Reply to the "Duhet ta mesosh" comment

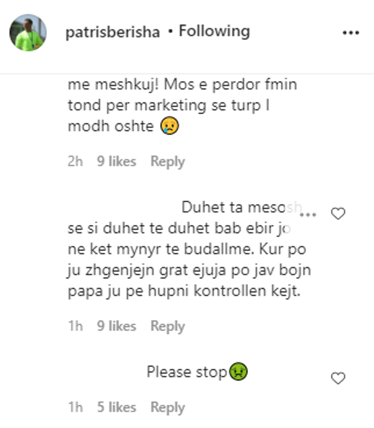168,326
